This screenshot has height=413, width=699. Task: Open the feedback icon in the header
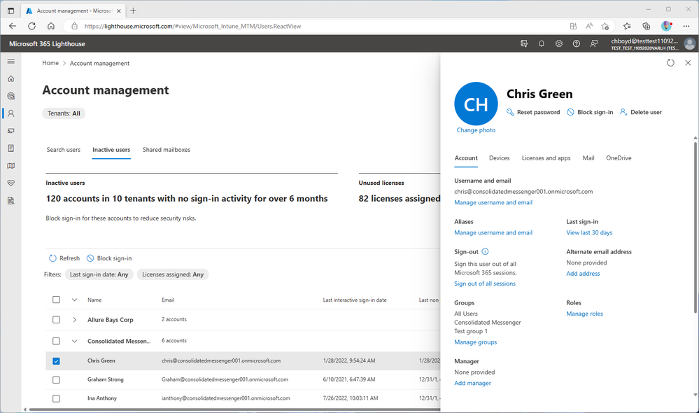click(594, 43)
